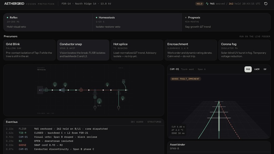Select FLISR event row at 2.22s
Viewport: 274px width, 154px height.
tap(84, 129)
